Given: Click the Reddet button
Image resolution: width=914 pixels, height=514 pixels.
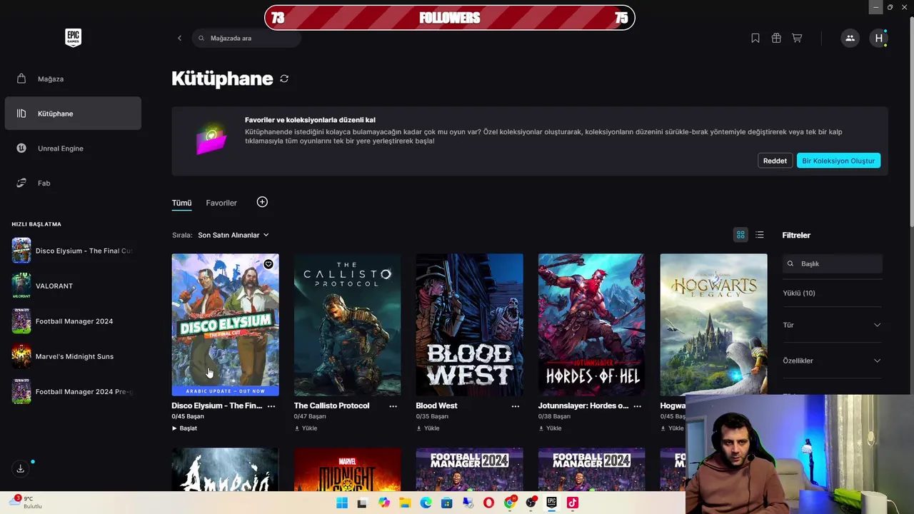Looking at the screenshot, I should point(775,161).
